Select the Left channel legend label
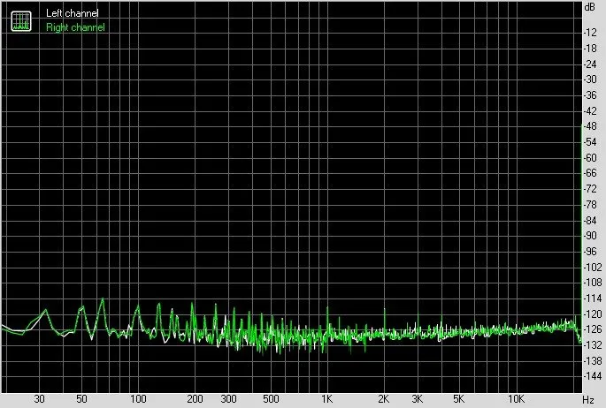Viewport: 606px width, 408px height. [x=73, y=13]
